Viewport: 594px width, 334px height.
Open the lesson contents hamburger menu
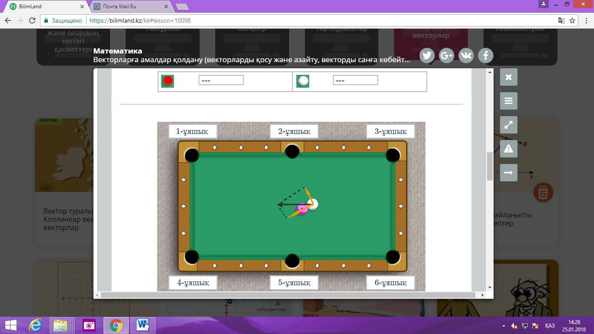tap(509, 101)
